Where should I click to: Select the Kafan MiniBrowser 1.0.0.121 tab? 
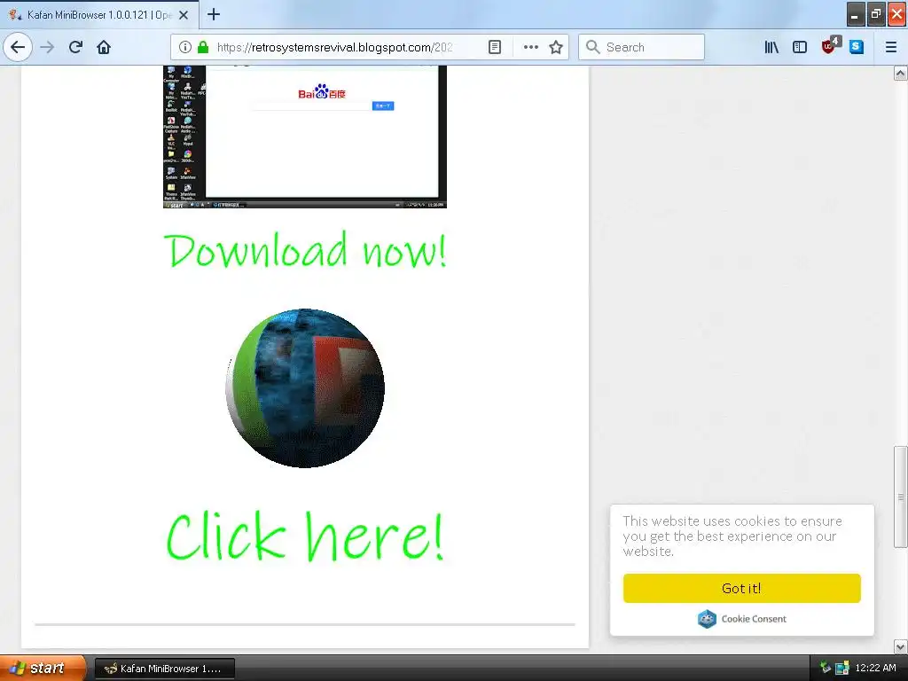tap(99, 14)
